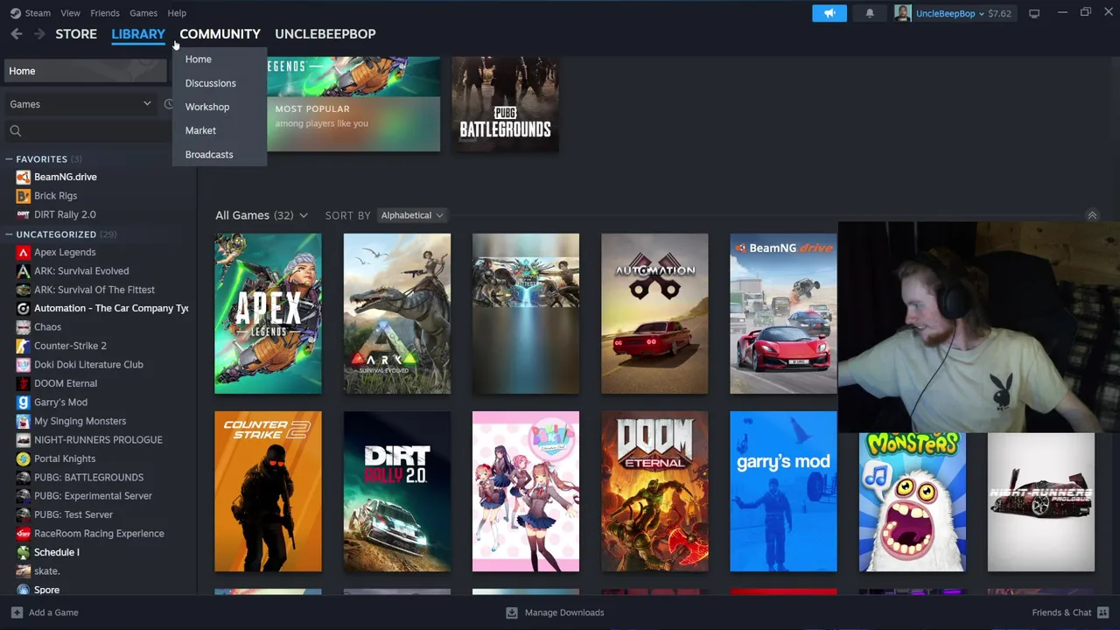Go to the STORE tab
Image resolution: width=1120 pixels, height=630 pixels.
click(76, 33)
